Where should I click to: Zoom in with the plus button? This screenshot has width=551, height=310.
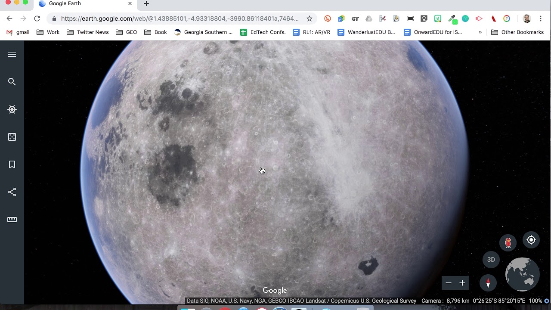tap(462, 283)
